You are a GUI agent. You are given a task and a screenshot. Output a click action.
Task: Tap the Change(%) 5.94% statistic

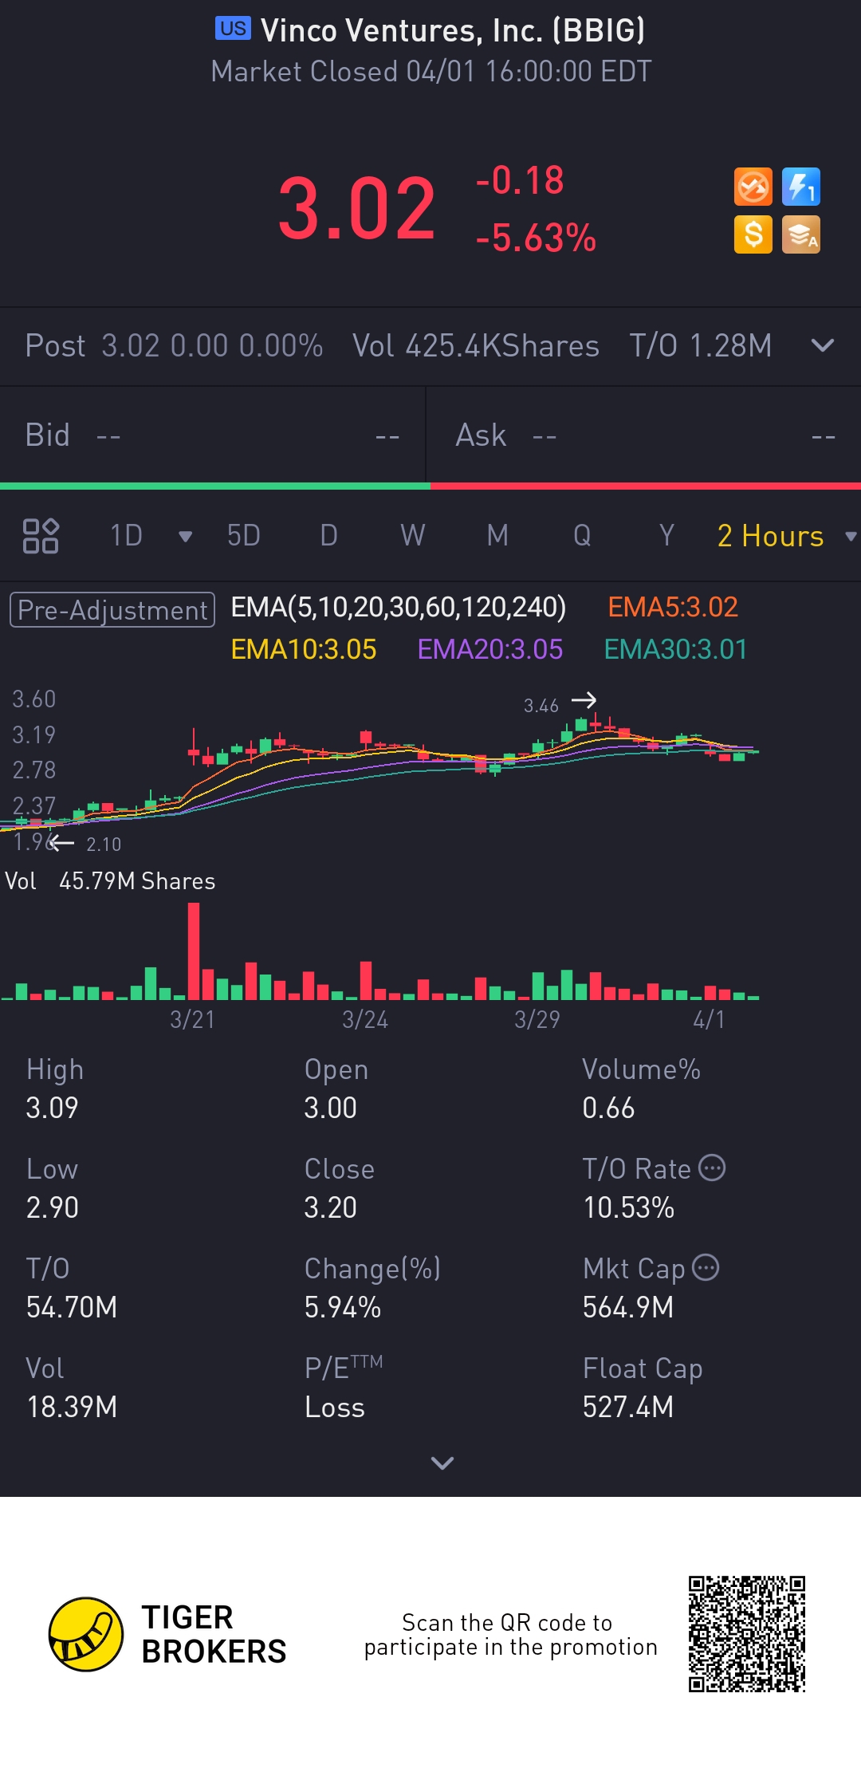(x=372, y=1289)
